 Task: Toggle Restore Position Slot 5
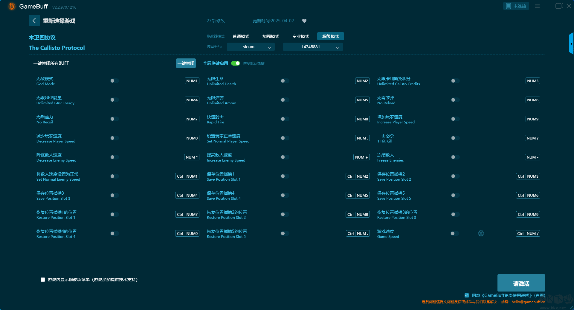point(285,233)
